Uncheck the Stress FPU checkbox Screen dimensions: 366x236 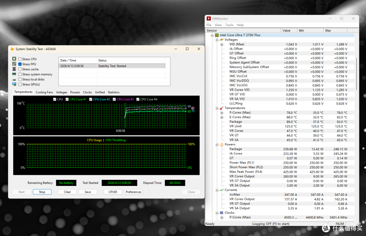click(20, 64)
